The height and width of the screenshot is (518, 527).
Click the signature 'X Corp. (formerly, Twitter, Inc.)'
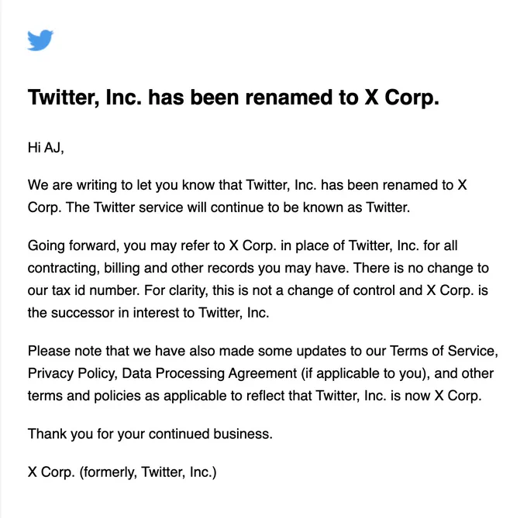pyautogui.click(x=122, y=472)
